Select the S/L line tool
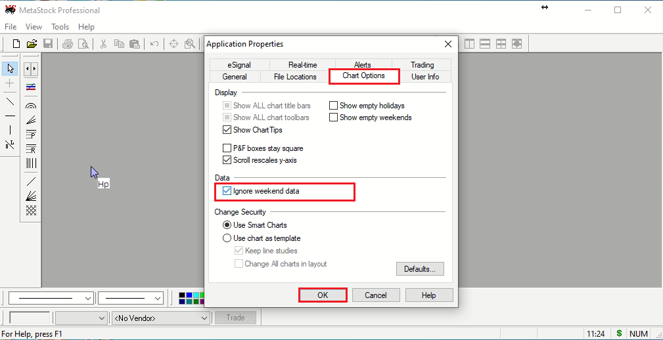663x340 pixels. [10, 144]
